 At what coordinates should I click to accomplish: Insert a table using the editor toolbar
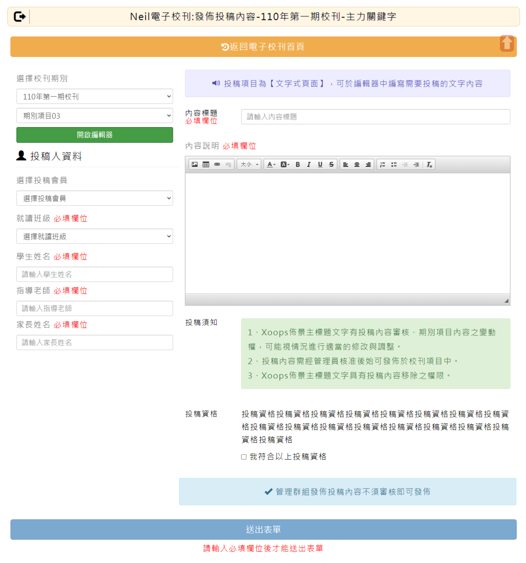click(206, 164)
